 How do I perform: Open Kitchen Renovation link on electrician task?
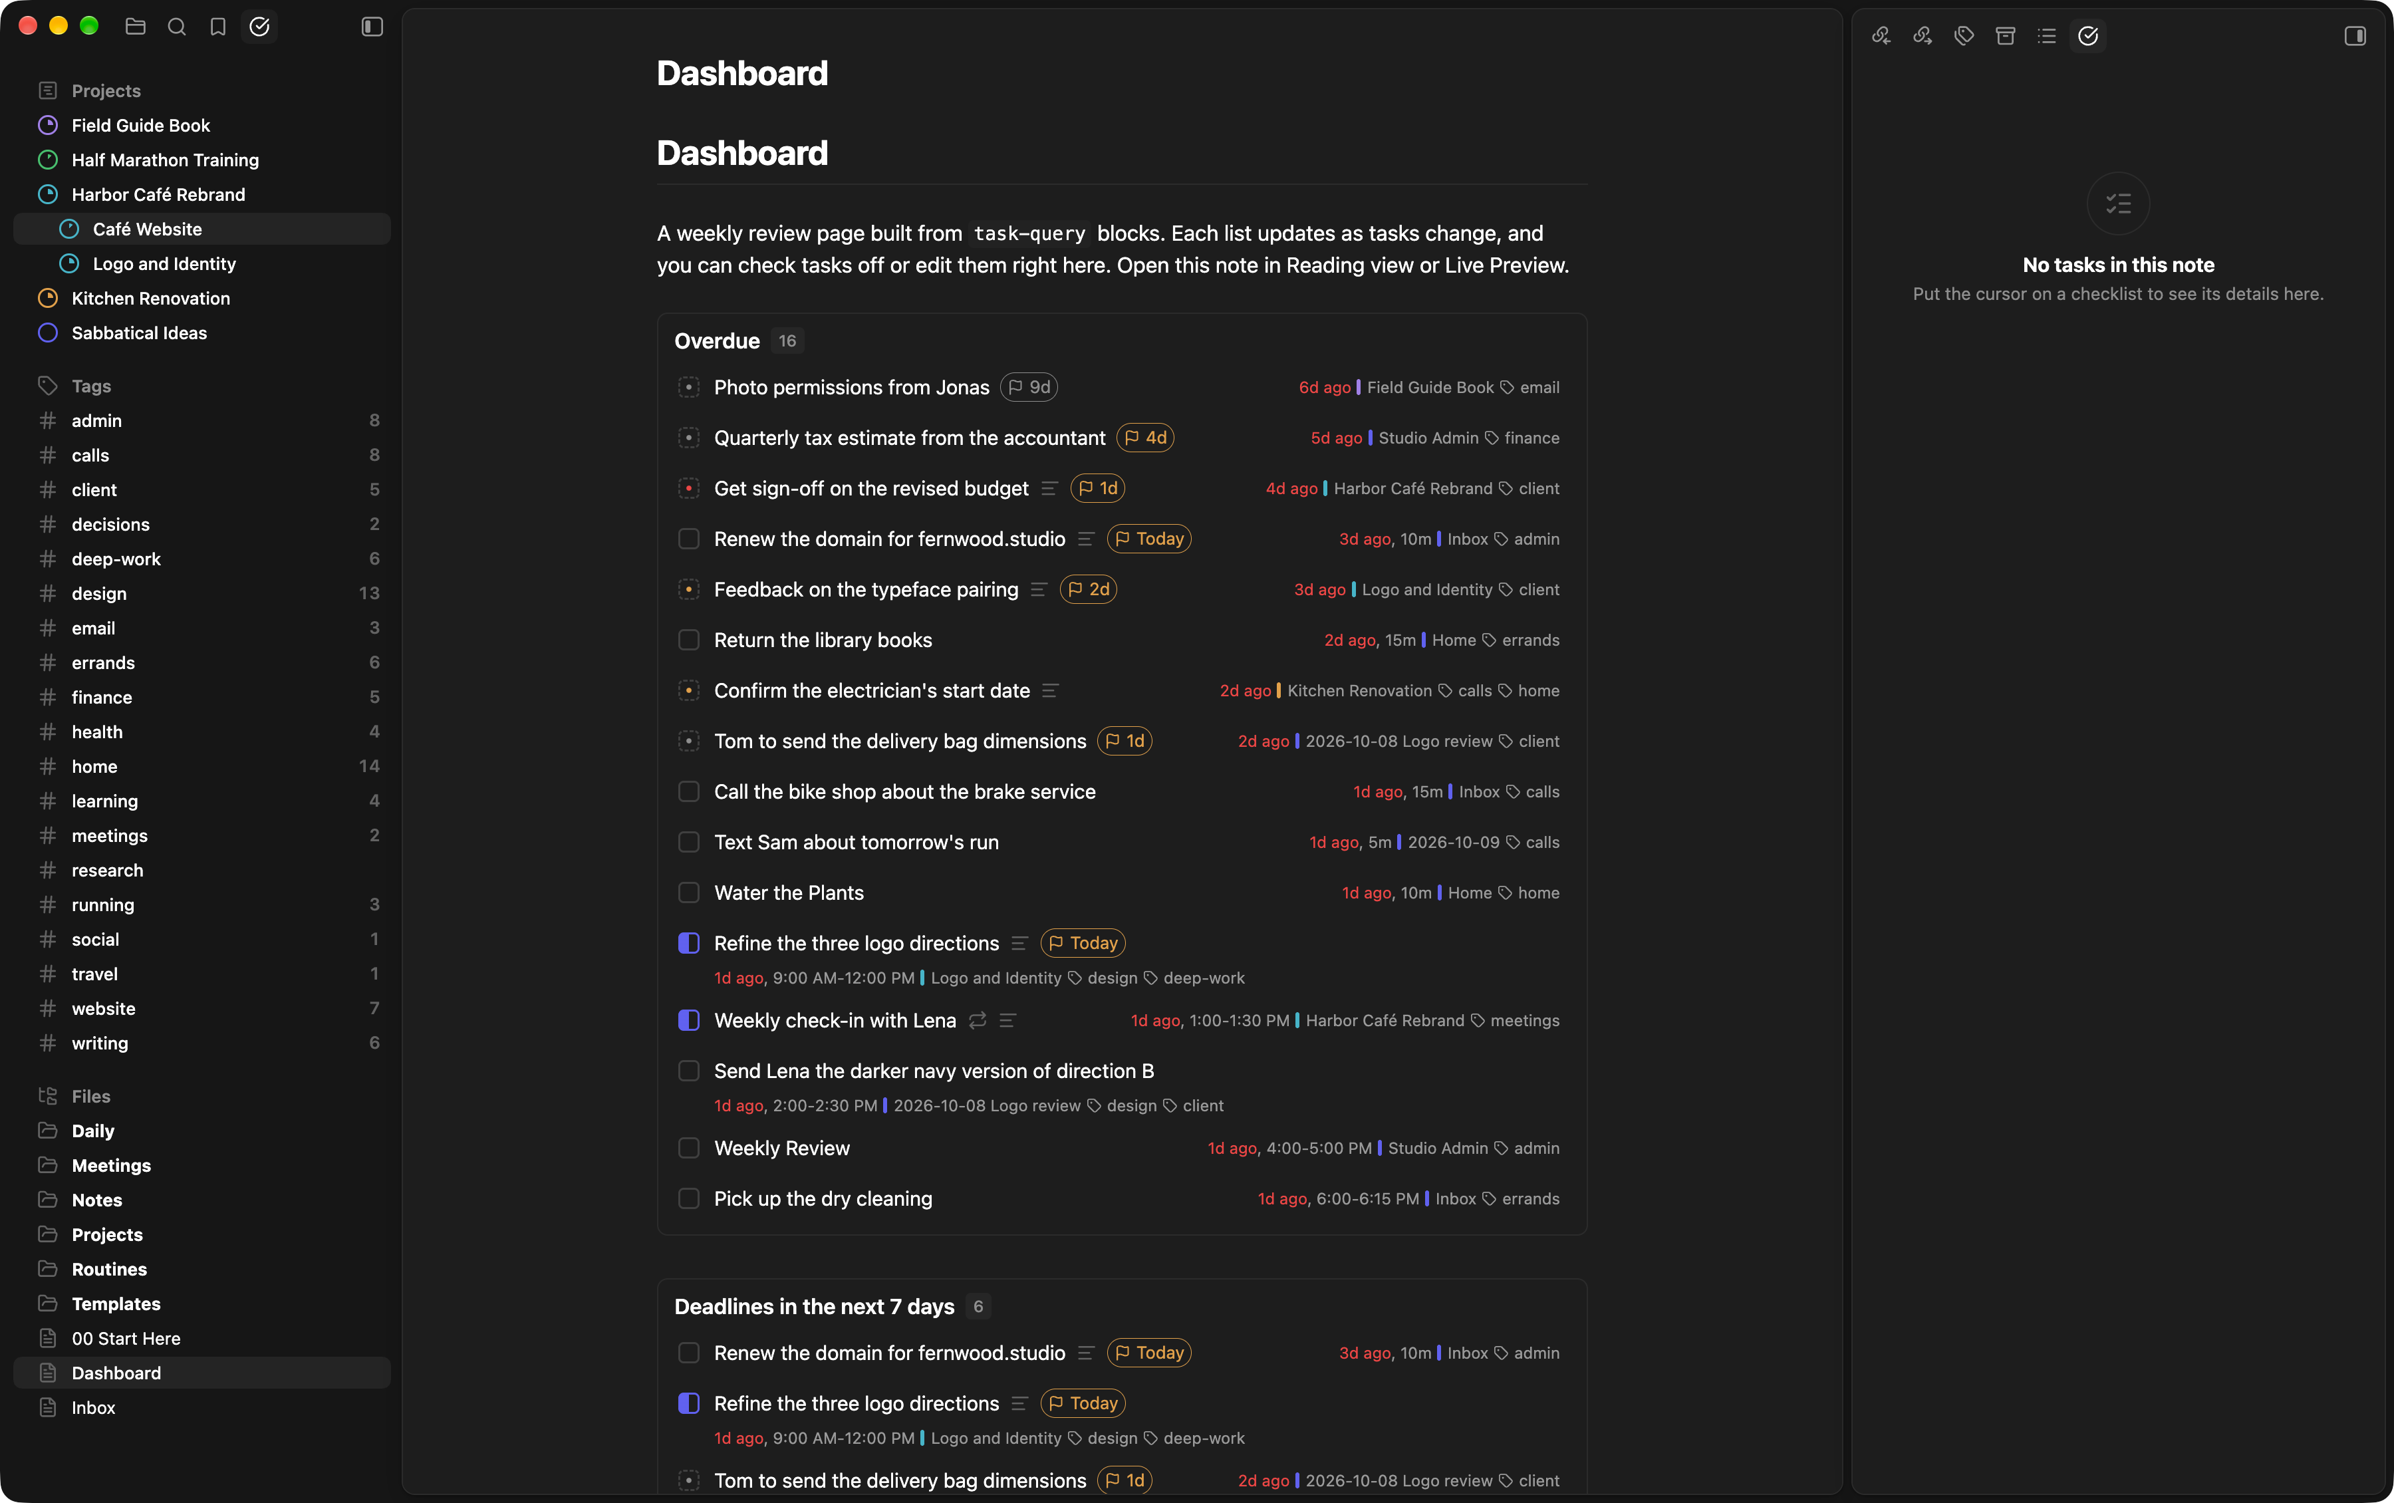pos(1359,691)
